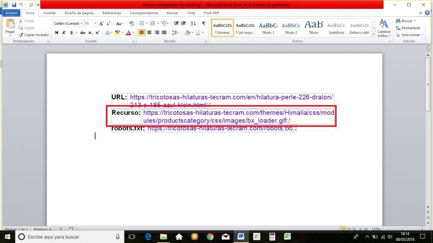Image resolution: width=433 pixels, height=243 pixels.
Task: Click the Undo icon in quick access toolbar
Action: [x=21, y=5]
